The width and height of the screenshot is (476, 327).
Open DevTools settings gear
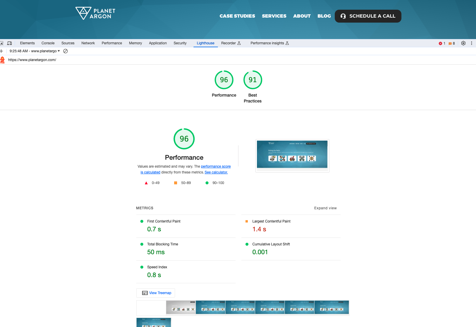pyautogui.click(x=463, y=43)
